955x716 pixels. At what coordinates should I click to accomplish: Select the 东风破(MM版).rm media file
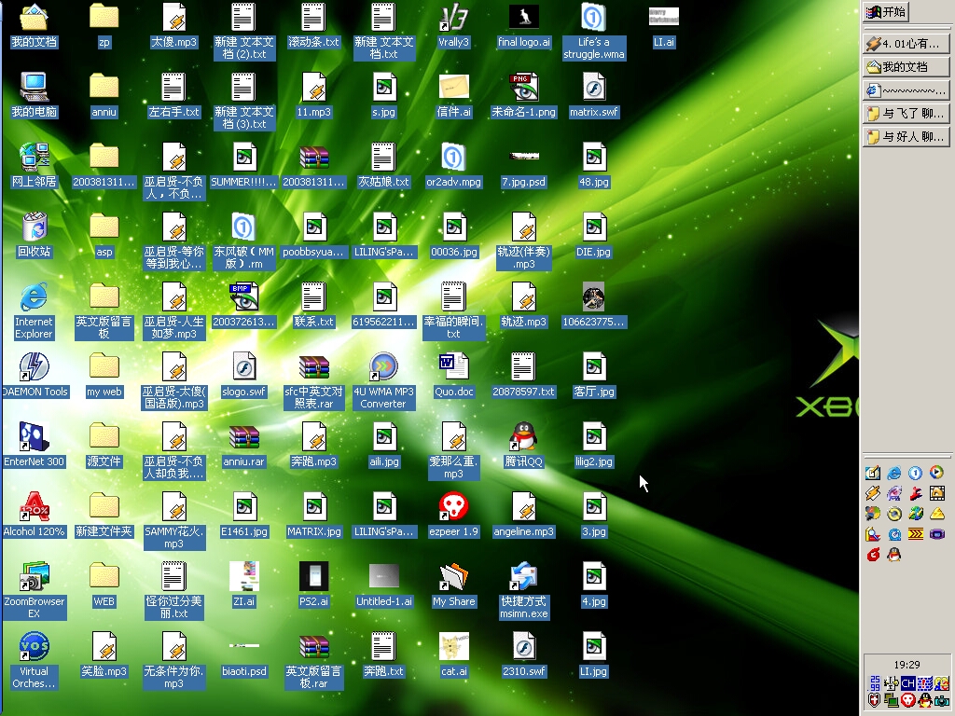[x=243, y=241]
